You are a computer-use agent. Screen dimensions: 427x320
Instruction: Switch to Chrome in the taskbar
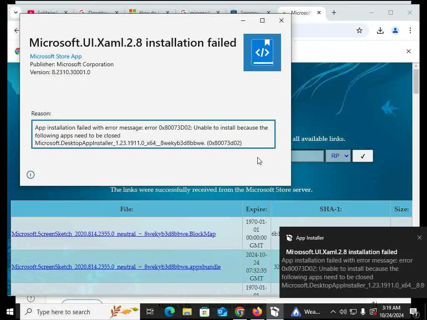coord(239,312)
